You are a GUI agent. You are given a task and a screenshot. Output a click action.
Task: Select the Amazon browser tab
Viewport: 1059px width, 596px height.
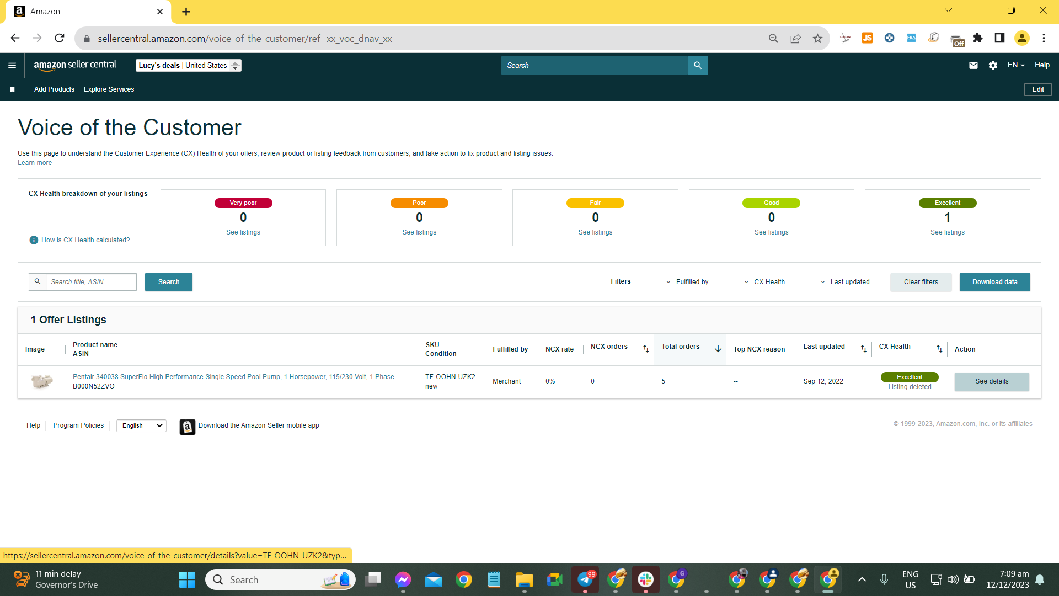tap(88, 12)
